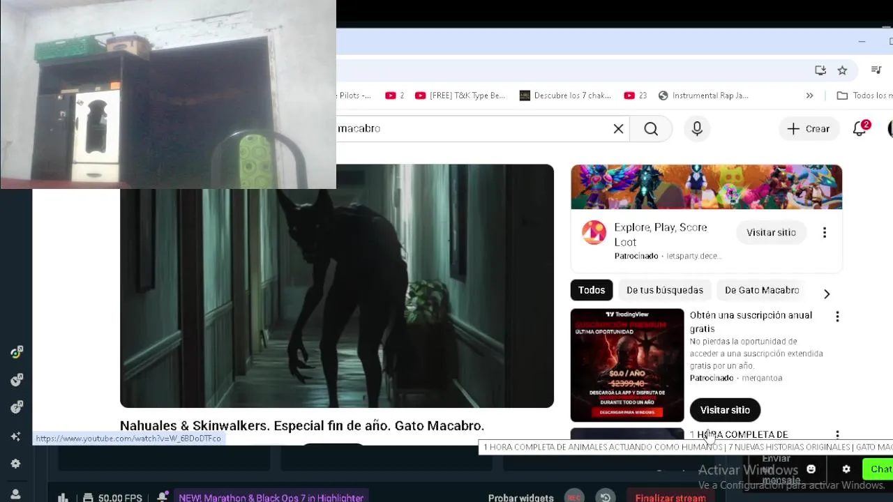The image size is (893, 502).
Task: Open chat settings gear icon
Action: click(x=846, y=469)
